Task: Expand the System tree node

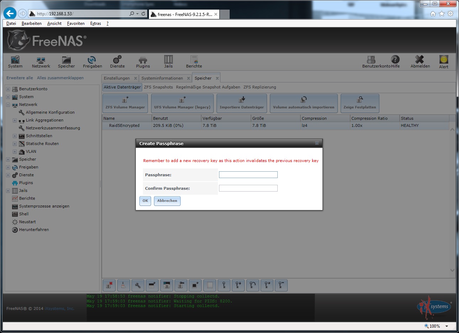Action: (x=8, y=97)
